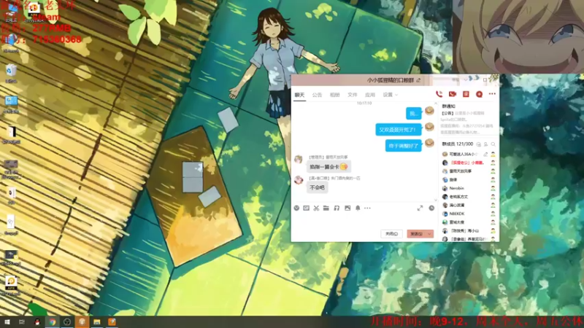Select the member row tagged 「录像组」
The width and height of the screenshot is (584, 328).
468,239
